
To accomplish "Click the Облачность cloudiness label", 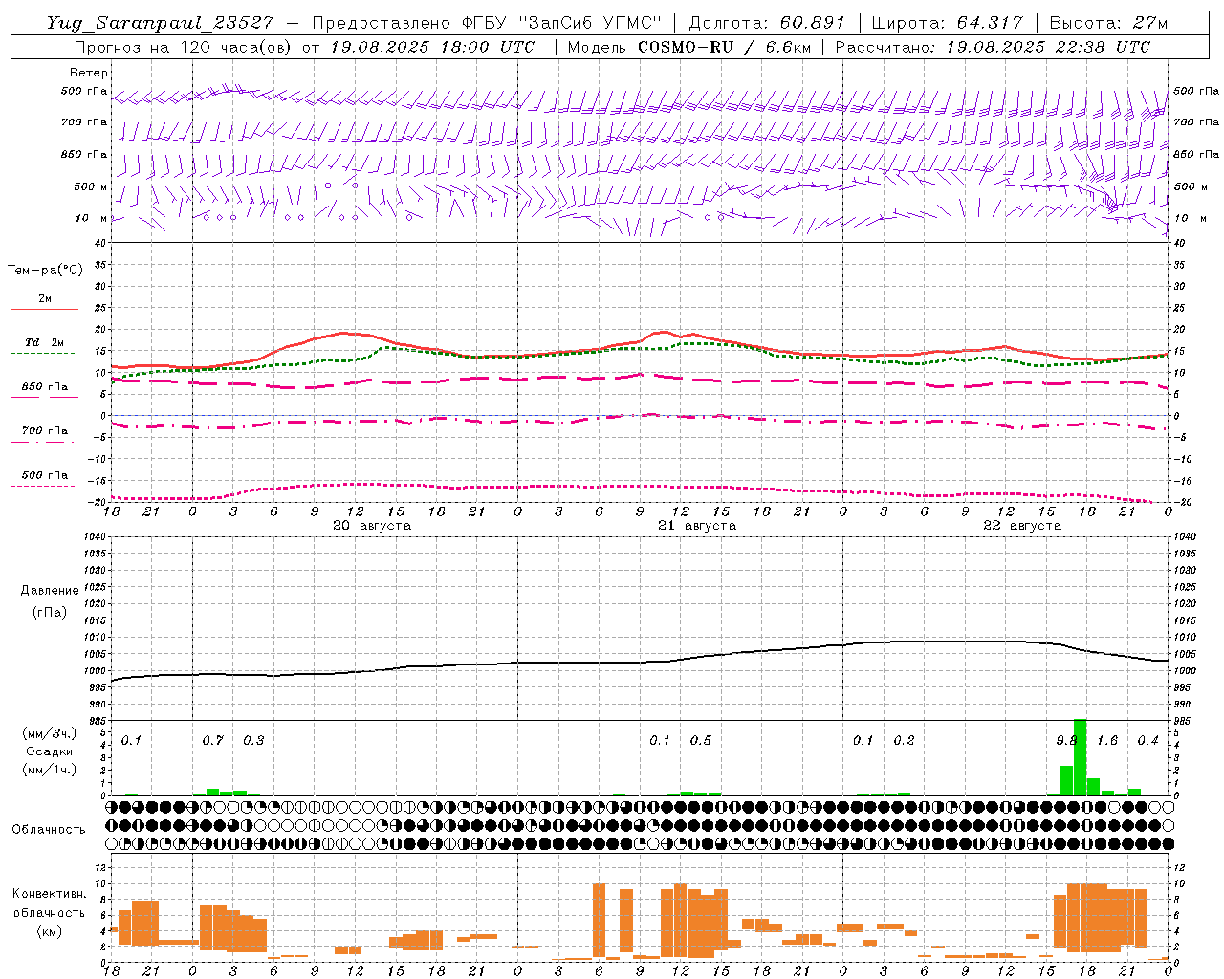I will 48,830.
